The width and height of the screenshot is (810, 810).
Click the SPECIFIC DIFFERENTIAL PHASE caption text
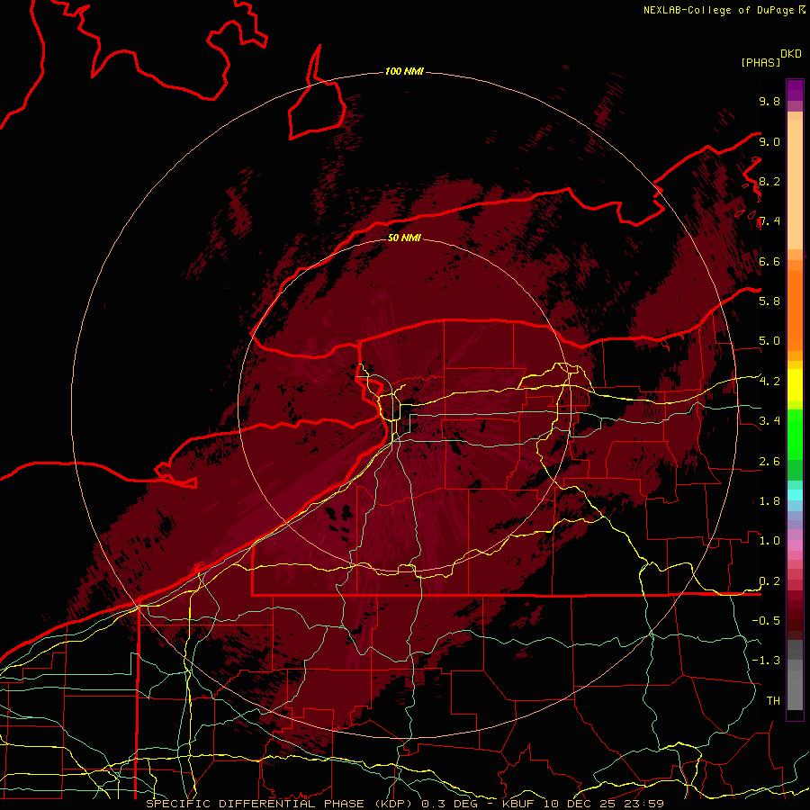(257, 804)
